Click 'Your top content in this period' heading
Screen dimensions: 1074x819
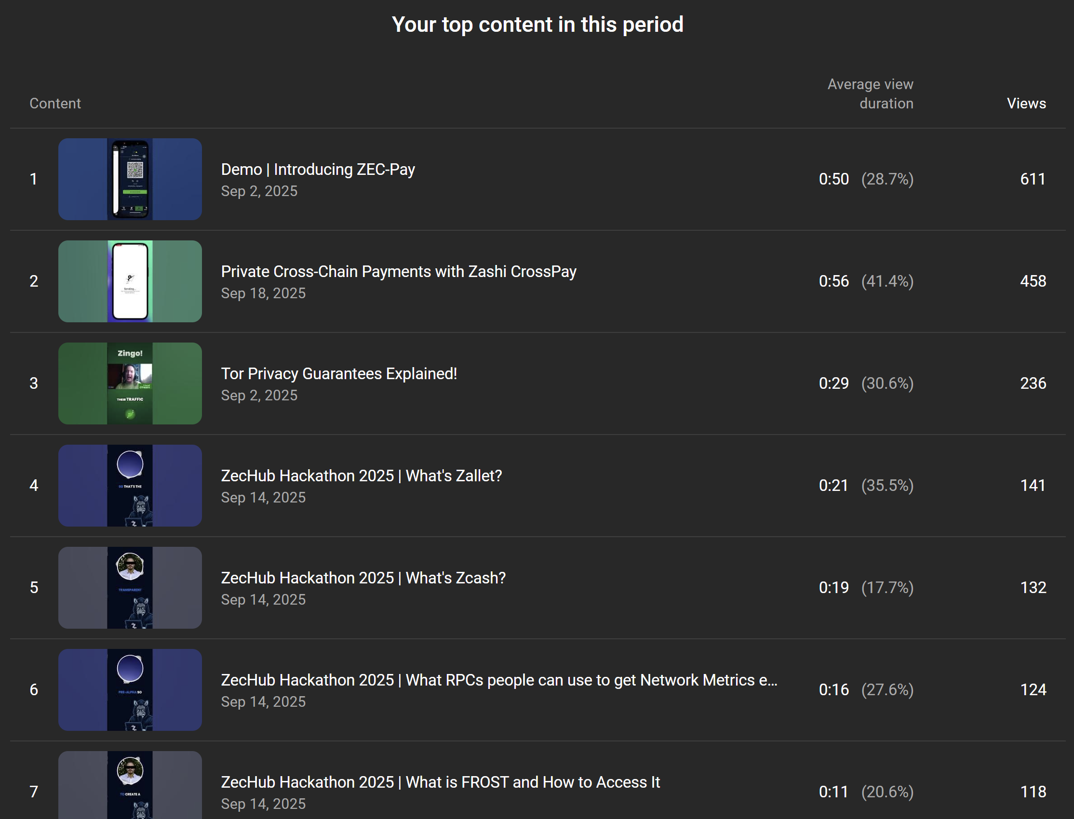537,25
